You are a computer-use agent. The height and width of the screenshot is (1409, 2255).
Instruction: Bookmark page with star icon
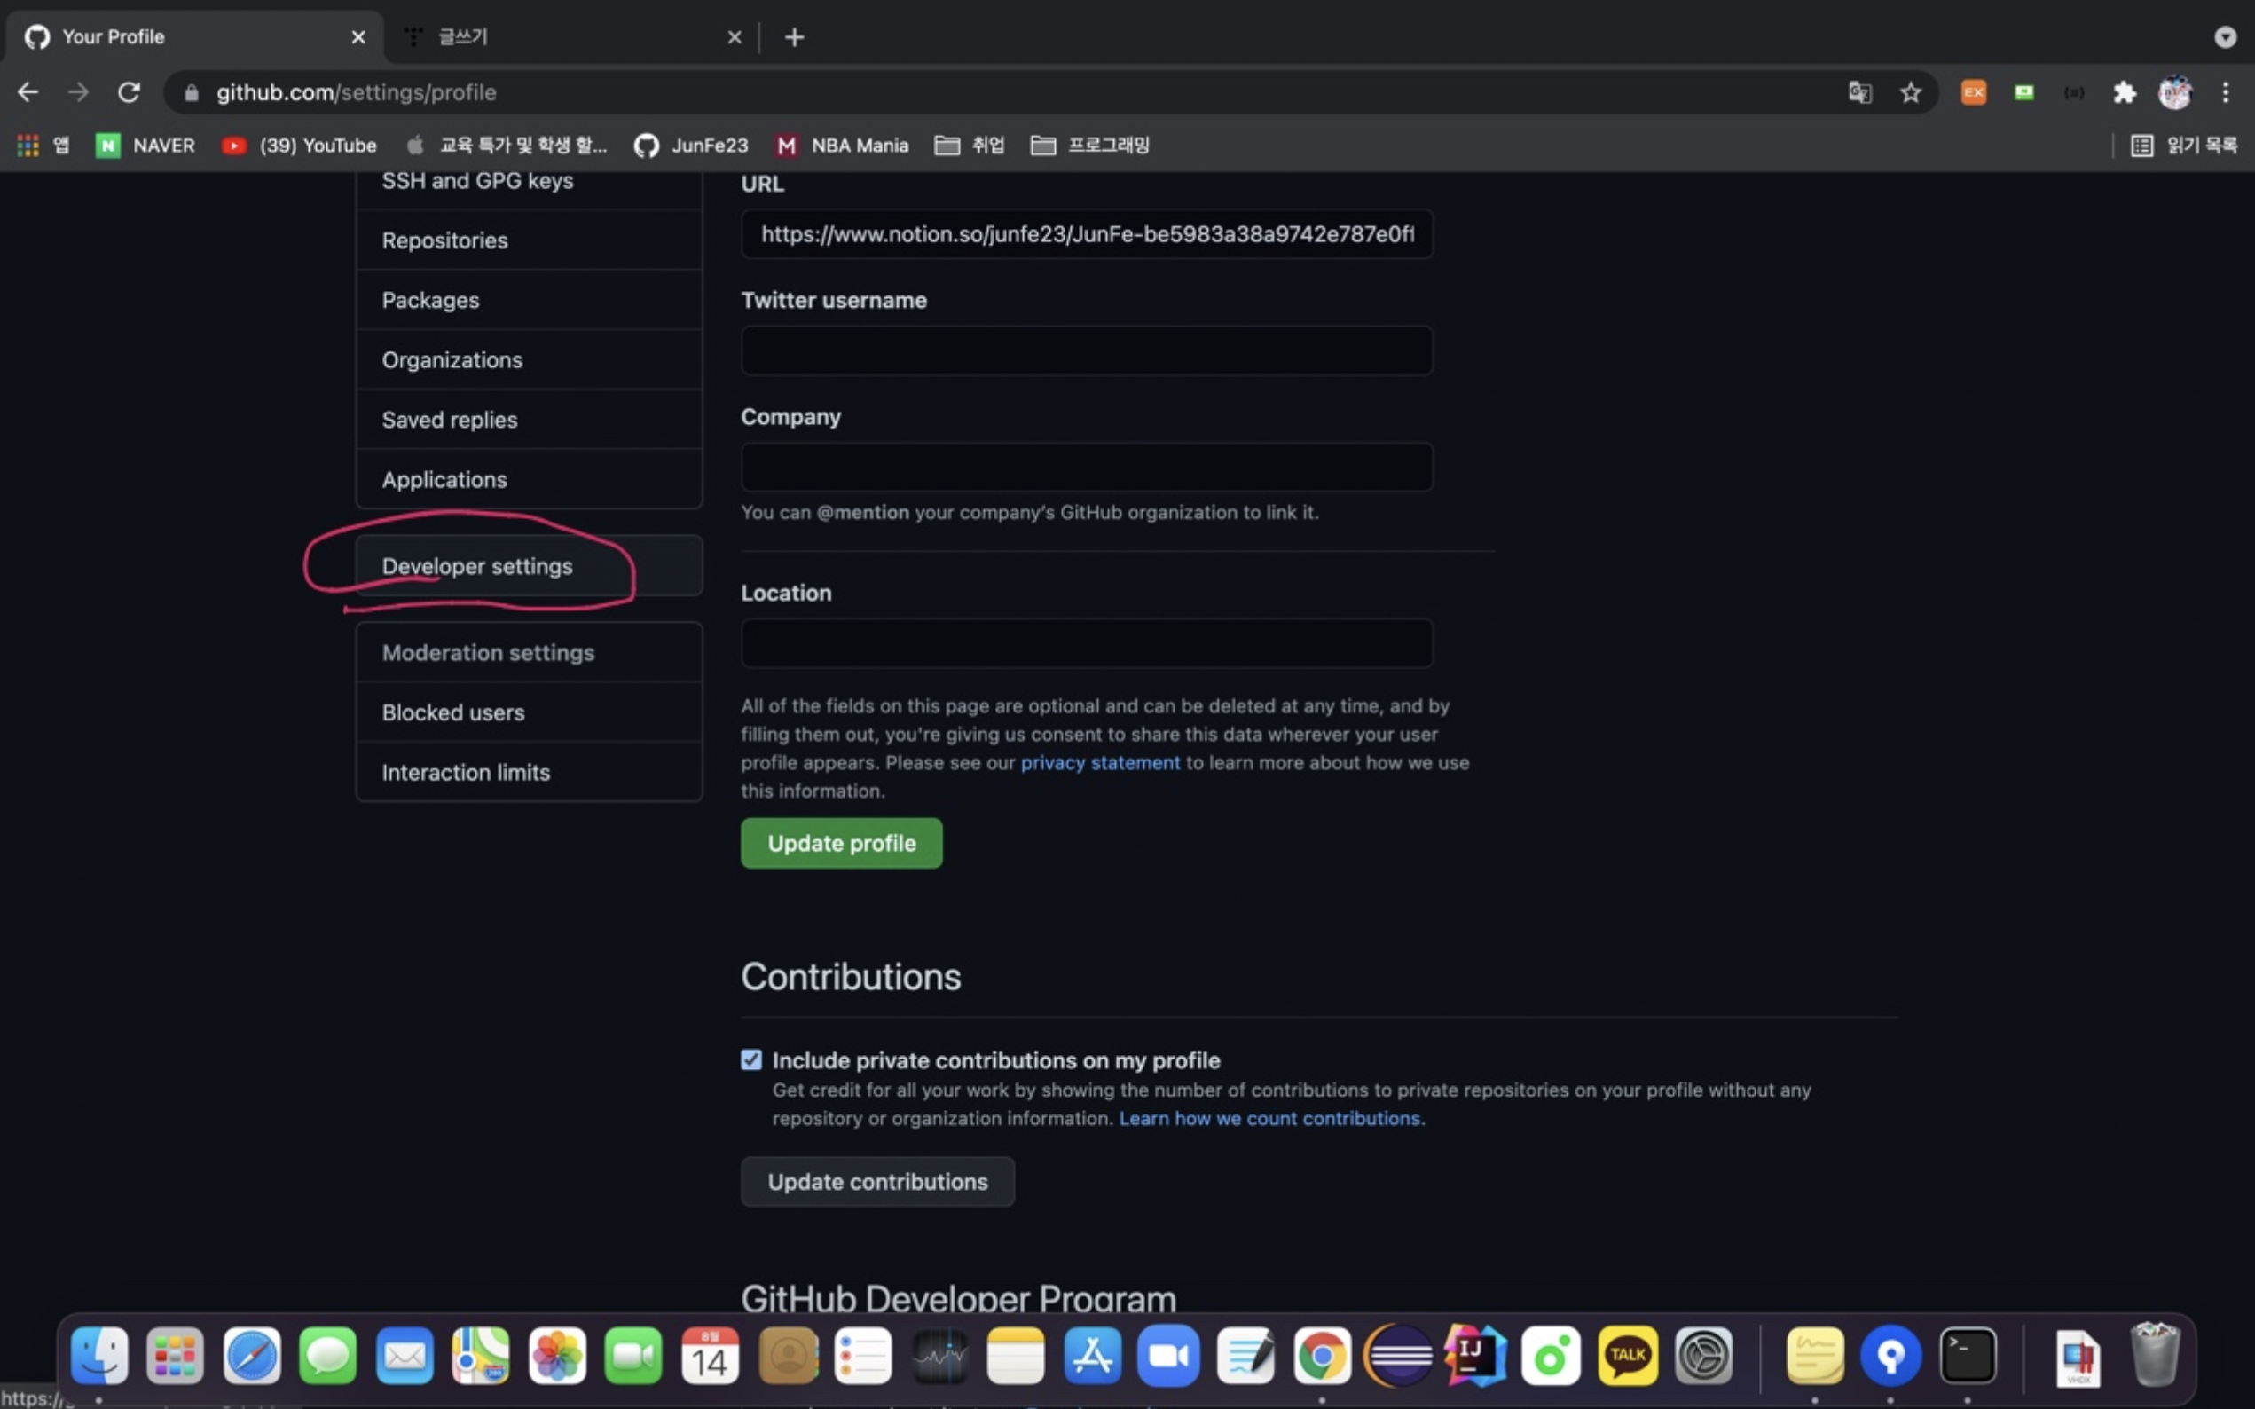[1911, 92]
